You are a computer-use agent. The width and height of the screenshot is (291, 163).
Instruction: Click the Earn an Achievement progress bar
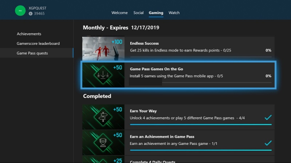pyautogui.click(x=201, y=150)
